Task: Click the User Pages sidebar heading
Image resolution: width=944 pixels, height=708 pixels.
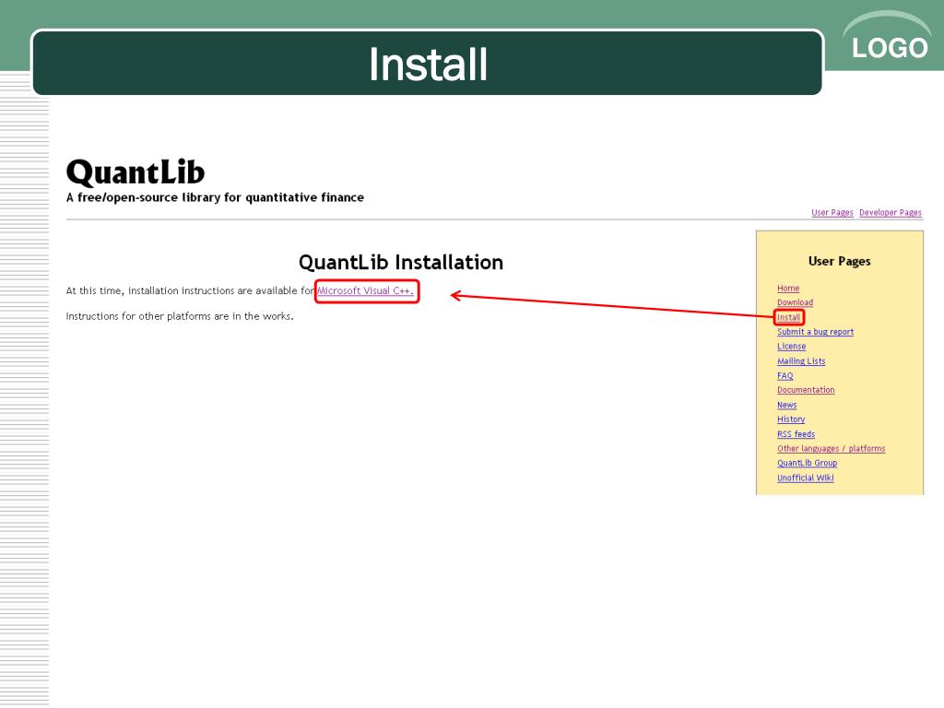Action: (x=839, y=261)
